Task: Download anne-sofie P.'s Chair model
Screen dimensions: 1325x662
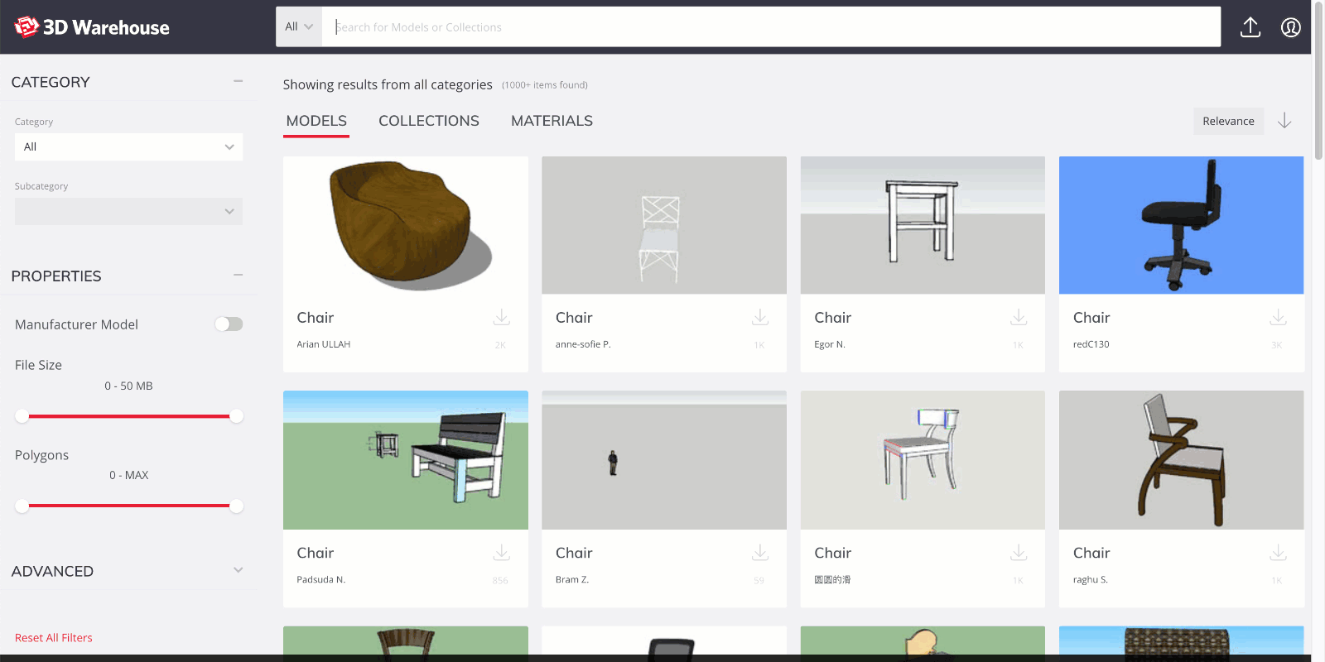Action: (759, 318)
